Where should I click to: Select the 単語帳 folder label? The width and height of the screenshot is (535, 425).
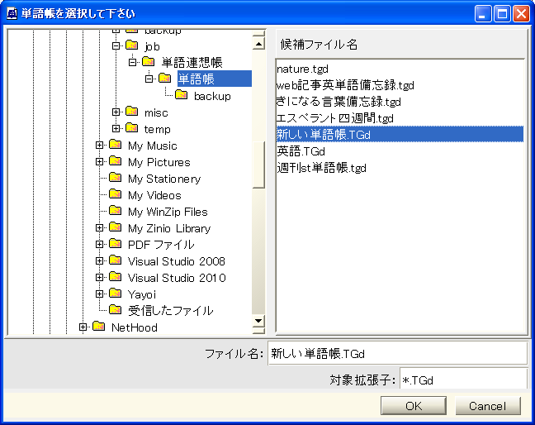[215, 79]
